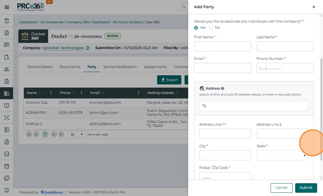Switch to the Service Notification tab
This screenshot has height=196, width=323.
point(120,67)
